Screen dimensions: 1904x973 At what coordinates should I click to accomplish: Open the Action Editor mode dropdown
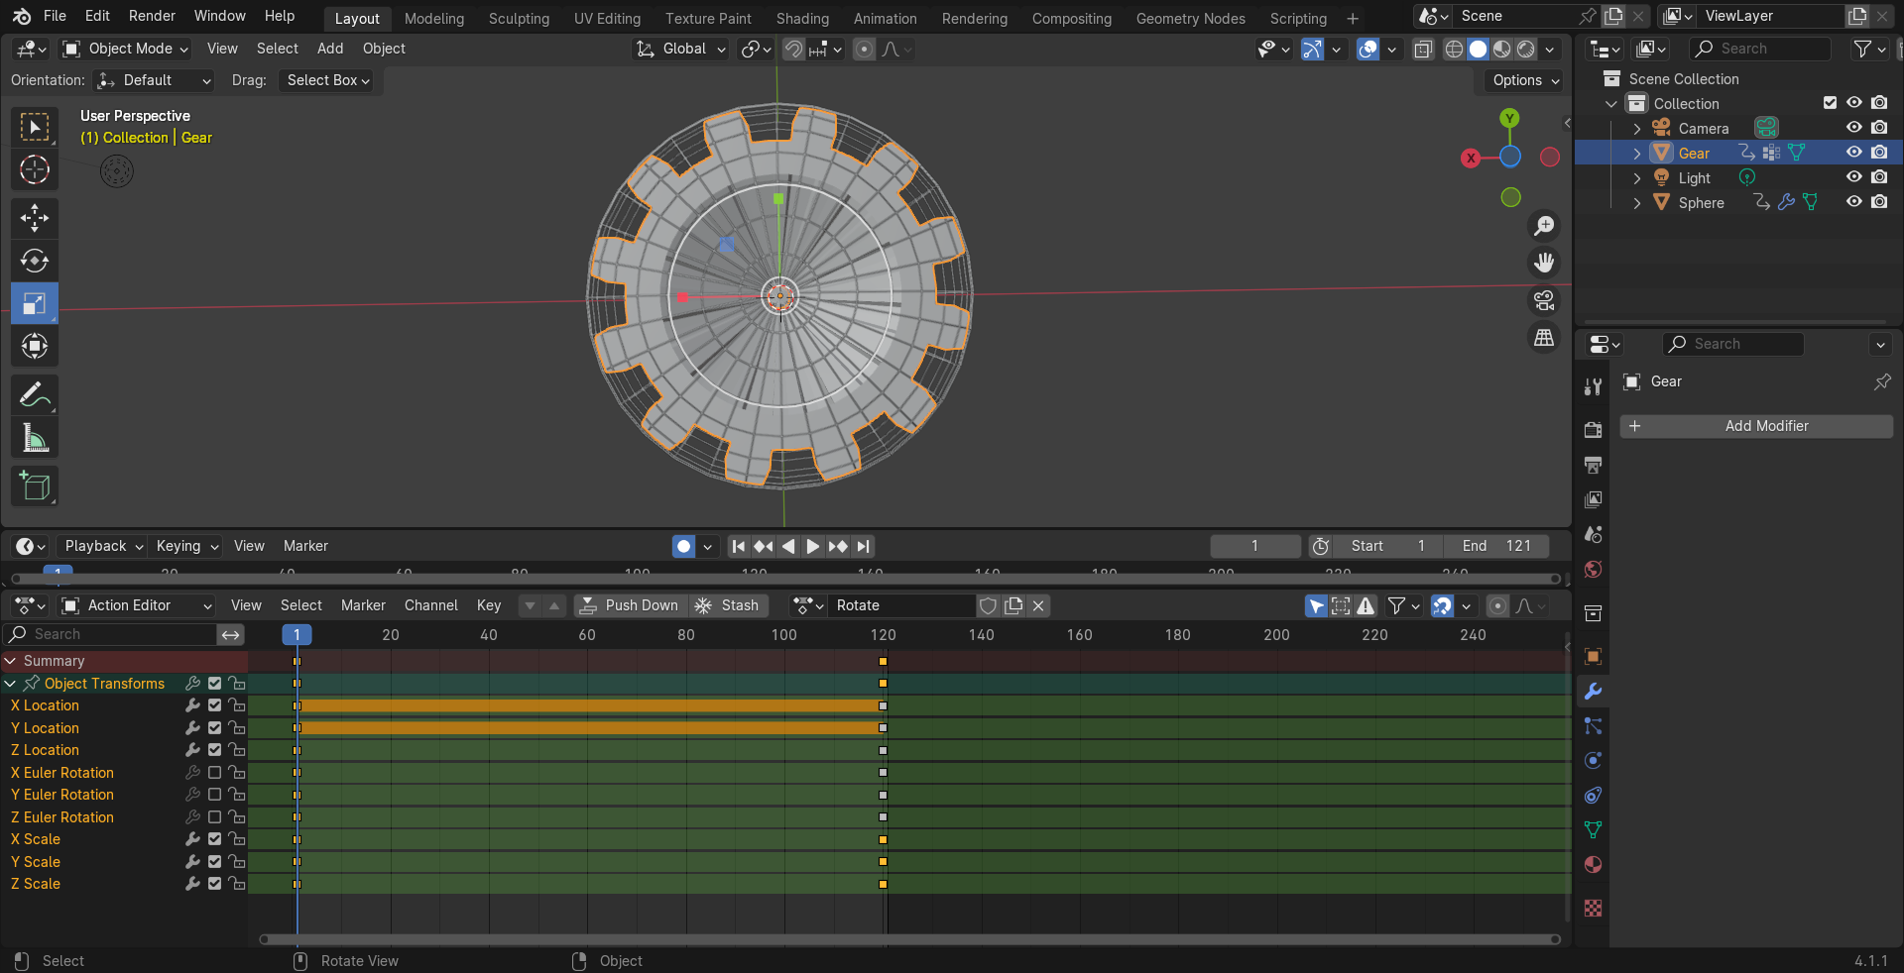(137, 605)
